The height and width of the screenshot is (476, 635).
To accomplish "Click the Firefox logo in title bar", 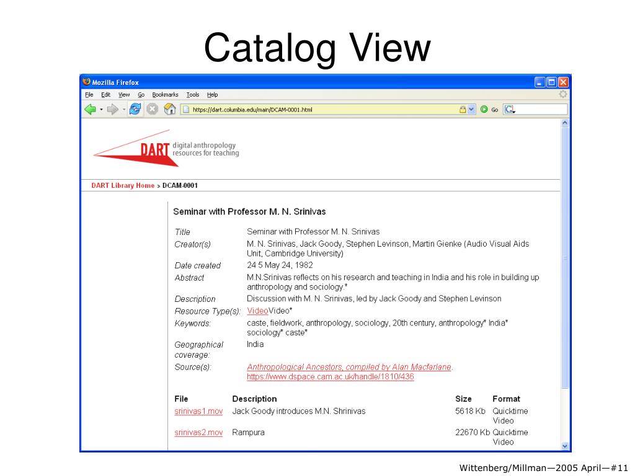I will pos(86,82).
